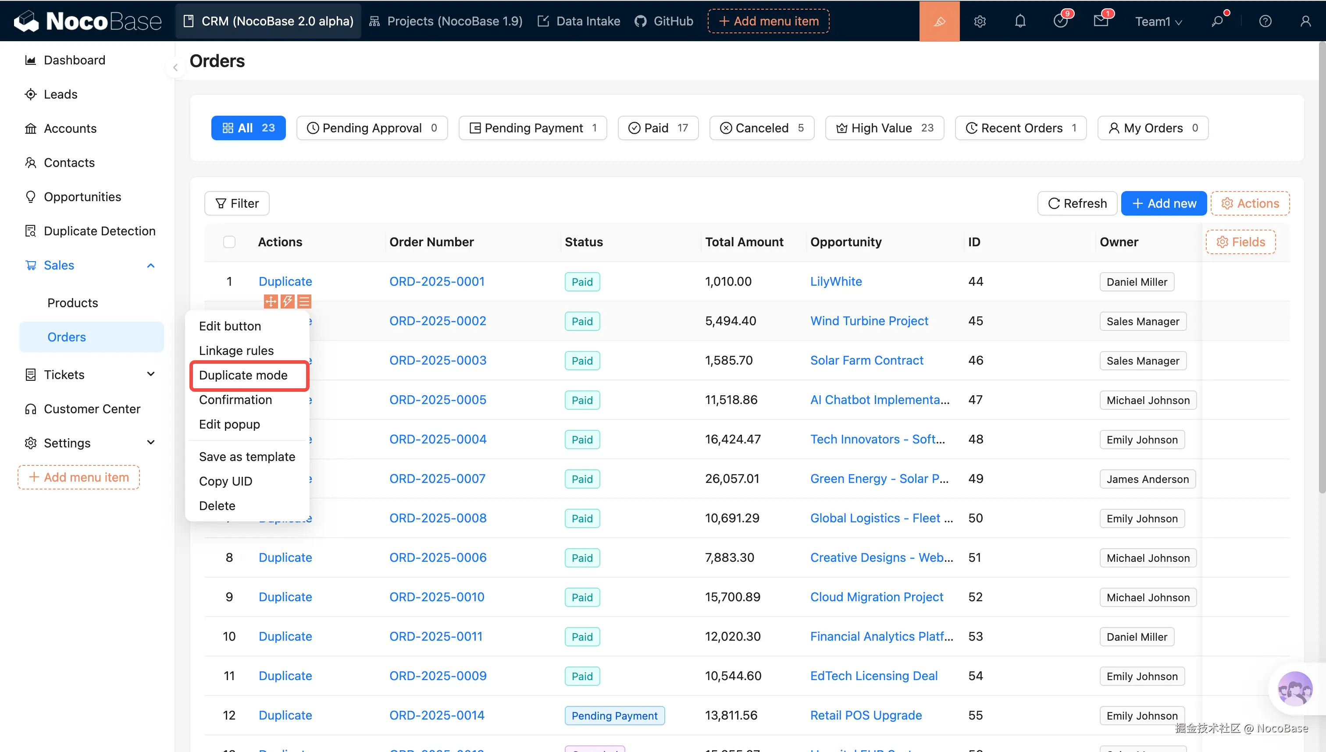Open the Team1 role dropdown

1158,21
